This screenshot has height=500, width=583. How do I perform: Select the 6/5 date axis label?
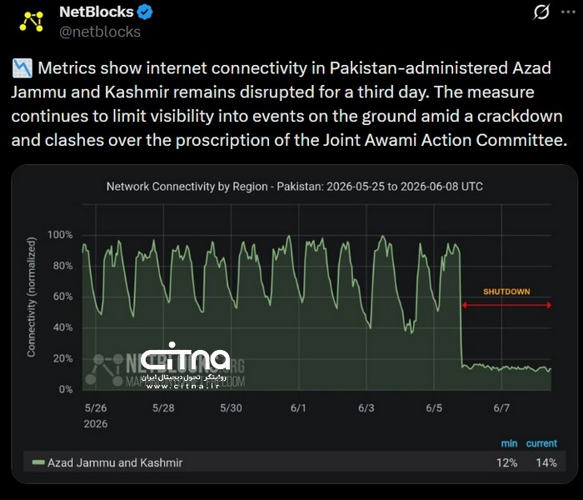434,408
